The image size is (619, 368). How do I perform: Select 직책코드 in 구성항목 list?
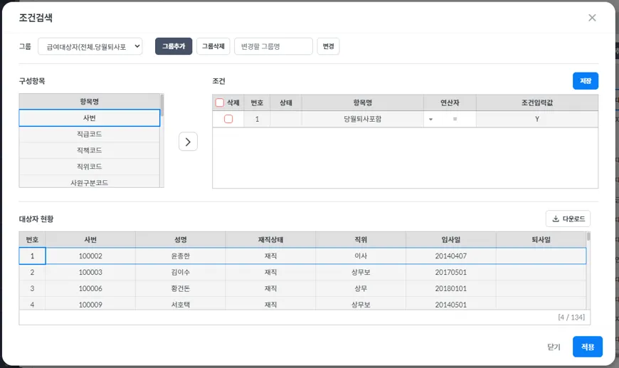click(x=89, y=150)
